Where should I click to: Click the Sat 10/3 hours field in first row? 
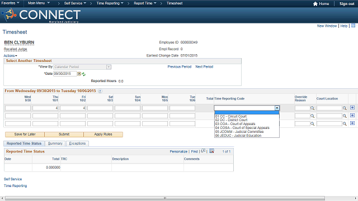(x=100, y=108)
